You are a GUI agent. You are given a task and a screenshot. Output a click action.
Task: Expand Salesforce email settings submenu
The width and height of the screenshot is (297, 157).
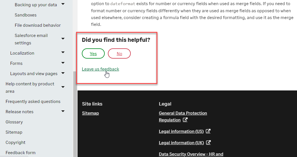click(63, 39)
